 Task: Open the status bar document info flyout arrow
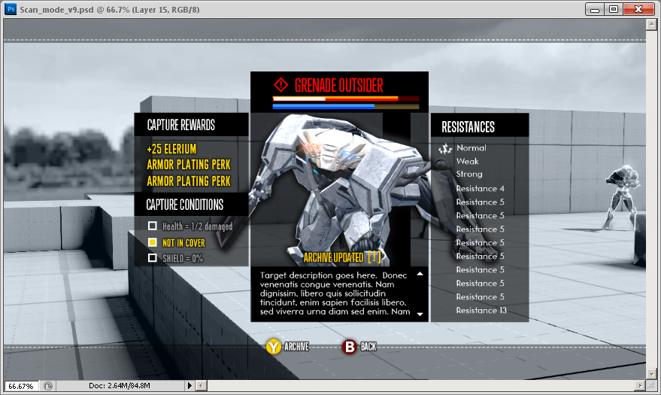(x=188, y=386)
